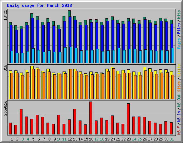Click the 'Visits' legend label
Viewport: 183px width, 143px height.
point(179,70)
